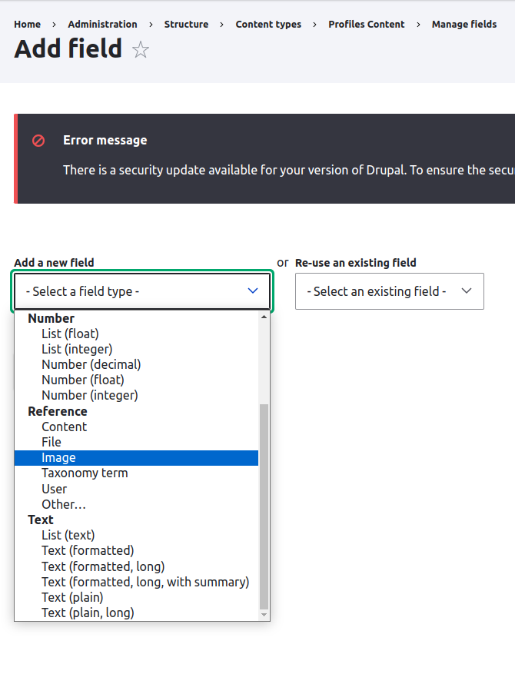
Task: Return to Manage fields breadcrumb
Action: pos(464,24)
